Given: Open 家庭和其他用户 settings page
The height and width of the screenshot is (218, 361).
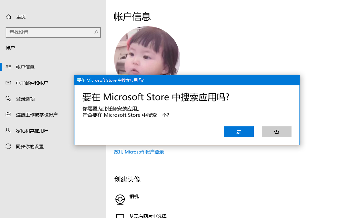Looking at the screenshot, I should click(x=32, y=131).
